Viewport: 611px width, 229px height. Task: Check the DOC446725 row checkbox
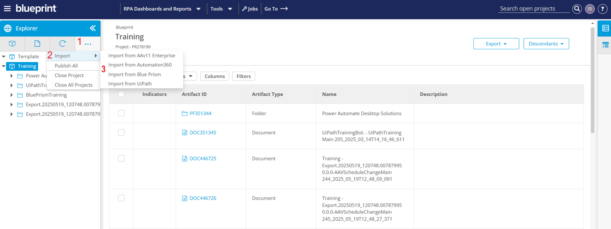[x=121, y=159]
